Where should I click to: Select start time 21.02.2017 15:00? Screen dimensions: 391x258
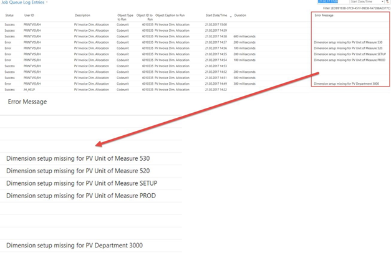[x=216, y=25]
